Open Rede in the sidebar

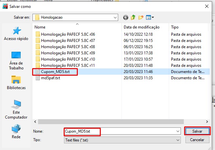coord(16,132)
